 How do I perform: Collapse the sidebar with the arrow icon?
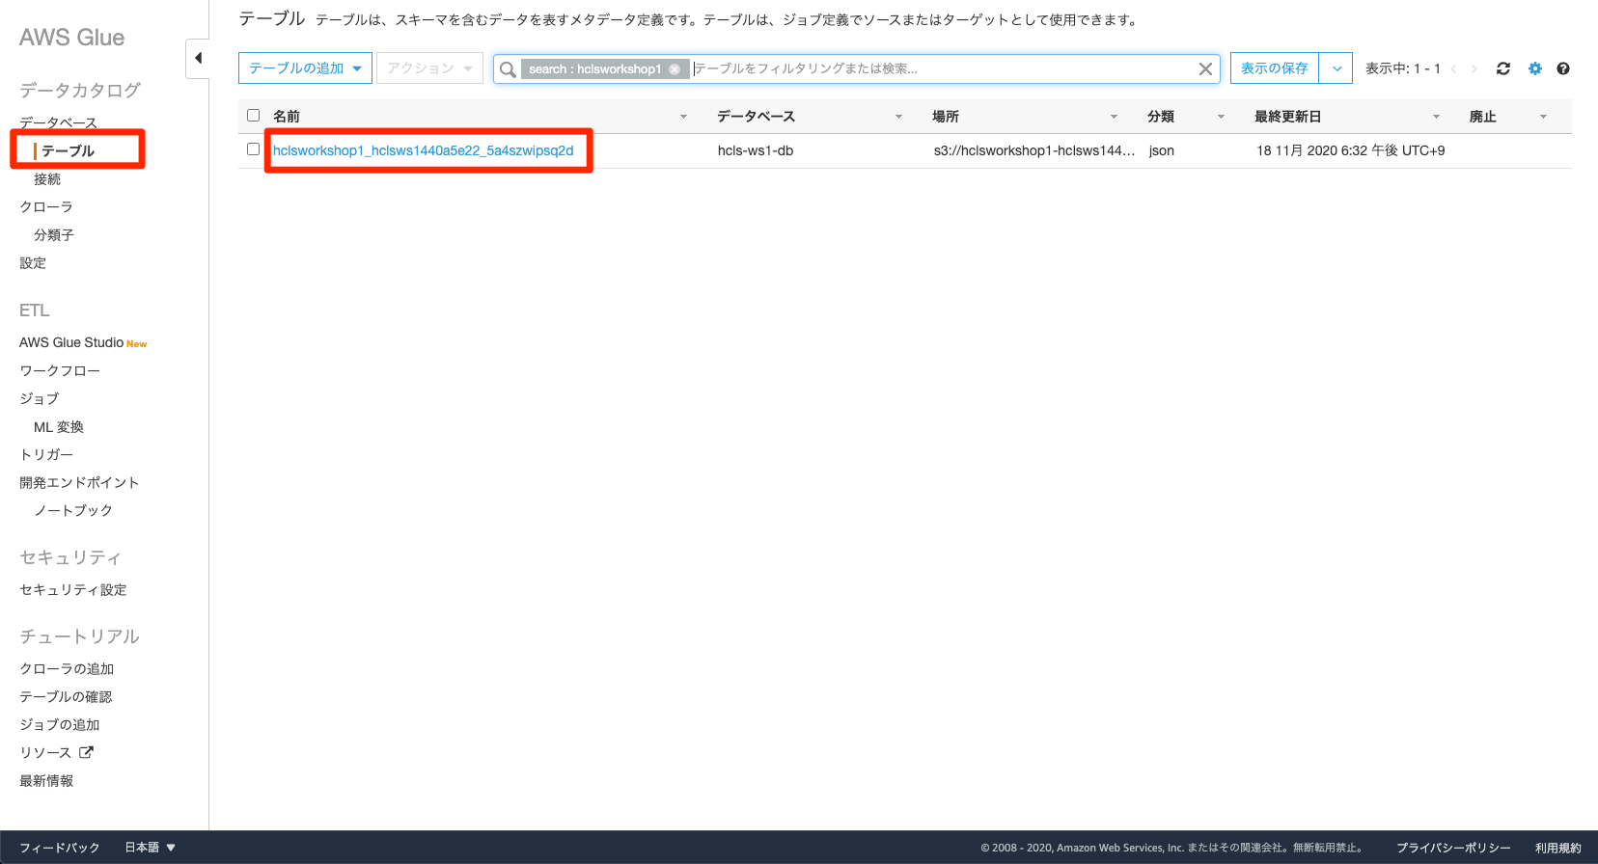pos(198,58)
